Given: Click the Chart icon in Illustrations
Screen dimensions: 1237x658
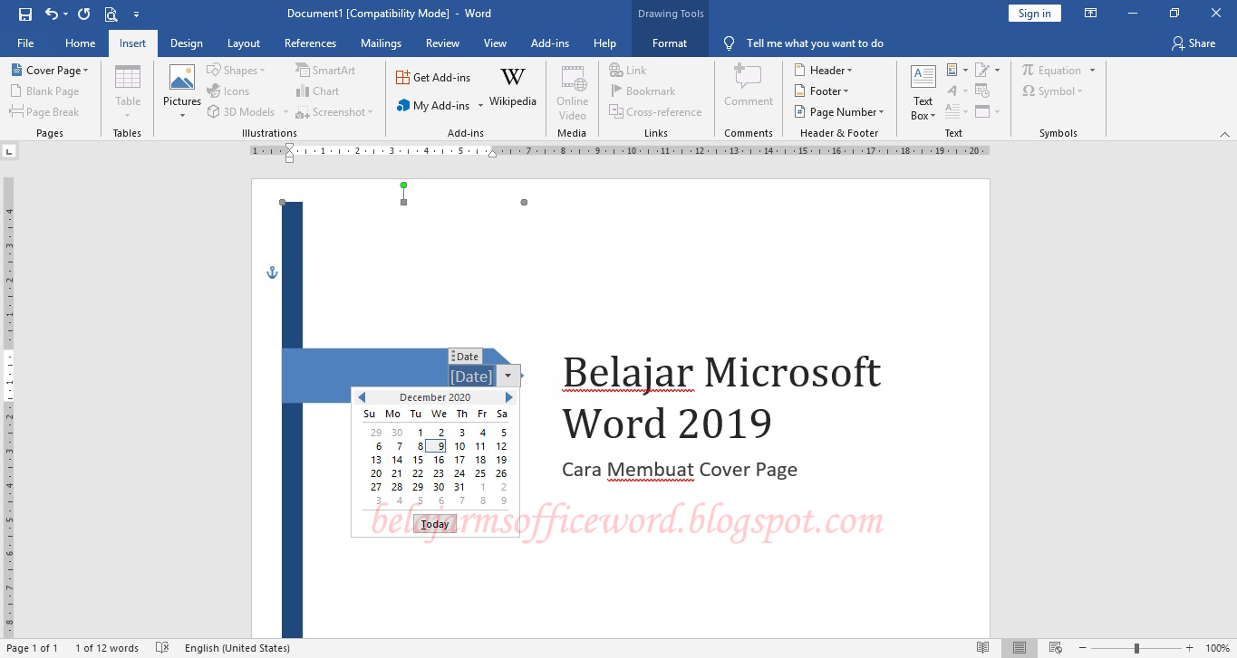Looking at the screenshot, I should click(318, 91).
